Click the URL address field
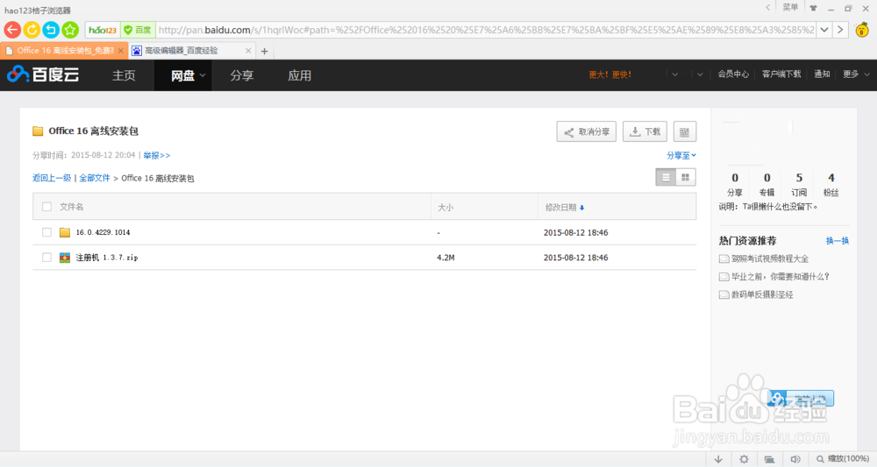Image resolution: width=877 pixels, height=467 pixels. click(486, 30)
